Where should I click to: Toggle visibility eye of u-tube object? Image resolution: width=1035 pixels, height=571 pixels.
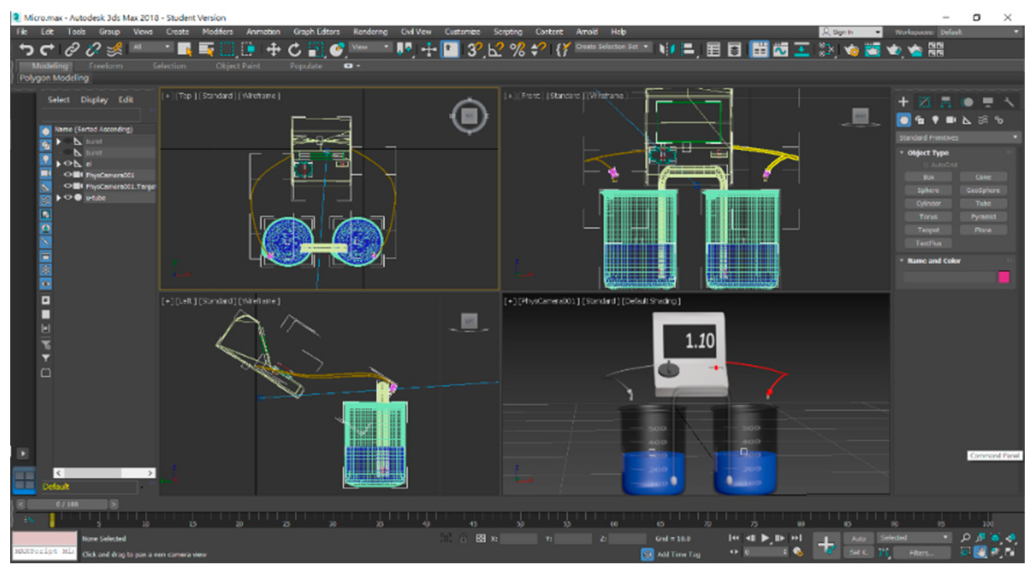pos(68,198)
